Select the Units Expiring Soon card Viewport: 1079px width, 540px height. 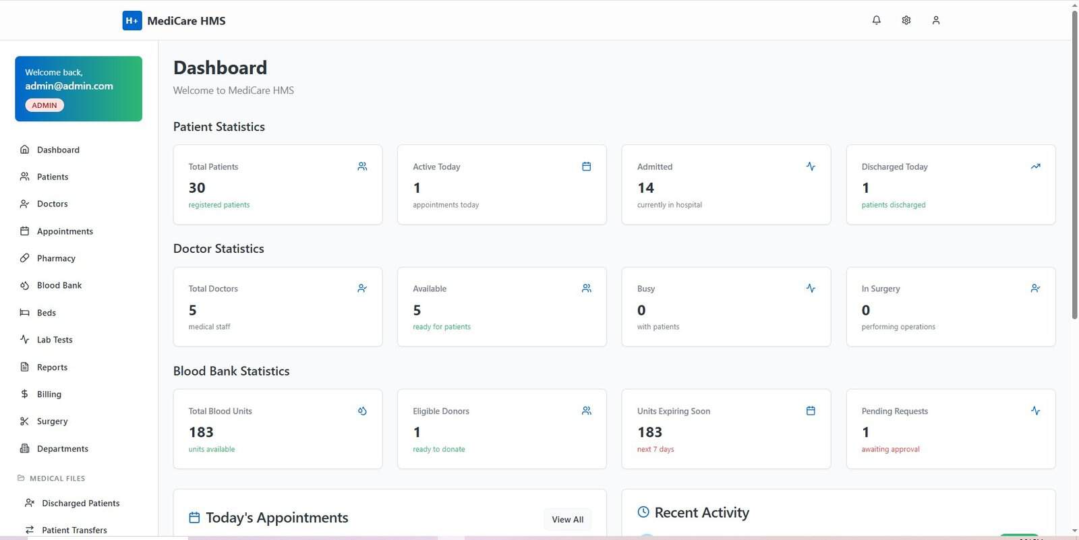726,429
